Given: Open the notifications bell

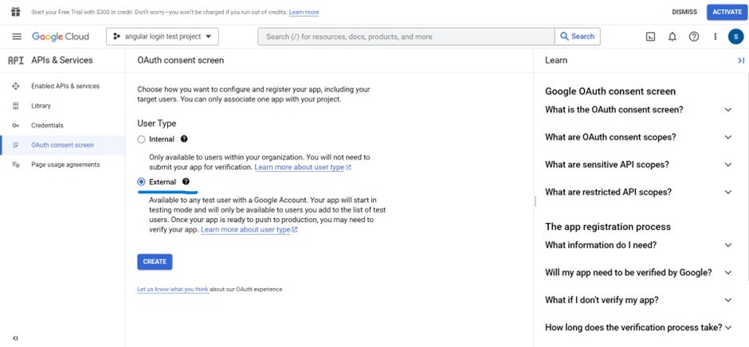Looking at the screenshot, I should (672, 37).
